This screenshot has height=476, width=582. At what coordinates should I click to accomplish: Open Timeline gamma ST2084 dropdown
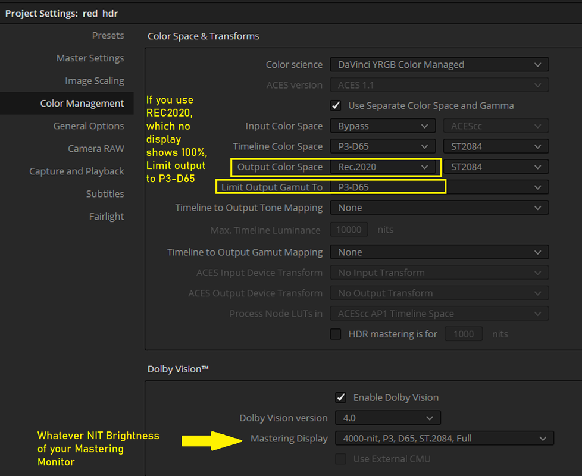[x=496, y=146]
